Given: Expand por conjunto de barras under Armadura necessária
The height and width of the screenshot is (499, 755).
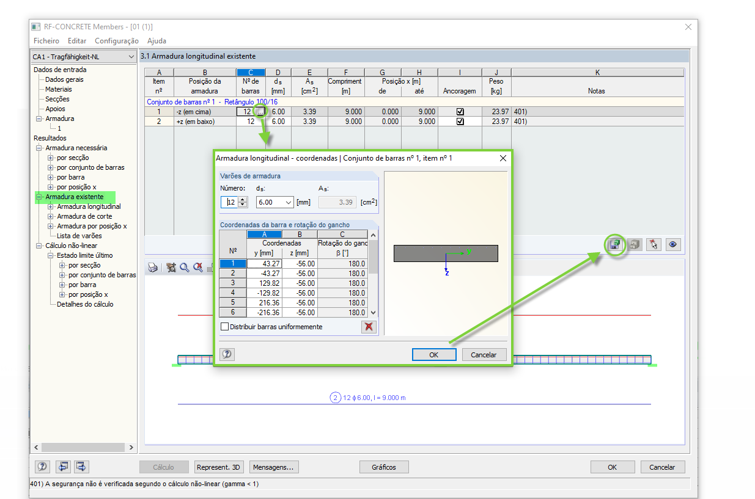Looking at the screenshot, I should click(51, 167).
